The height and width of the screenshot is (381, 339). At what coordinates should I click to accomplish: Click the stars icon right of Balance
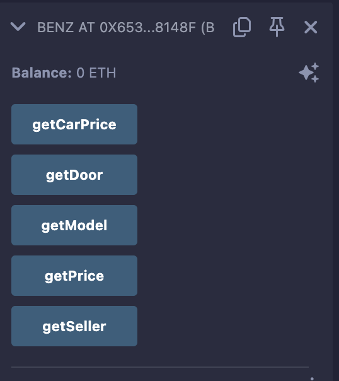tap(309, 73)
